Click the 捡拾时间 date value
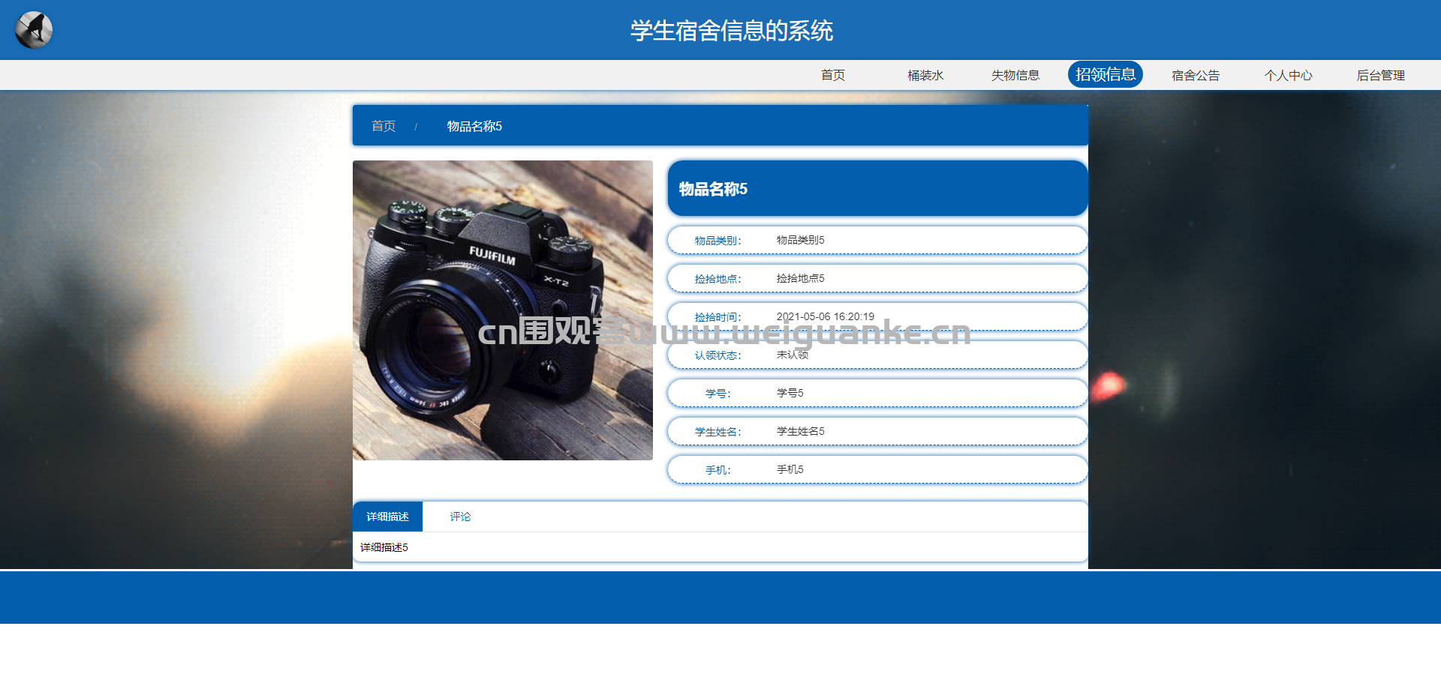Image resolution: width=1441 pixels, height=689 pixels. pyautogui.click(x=825, y=316)
